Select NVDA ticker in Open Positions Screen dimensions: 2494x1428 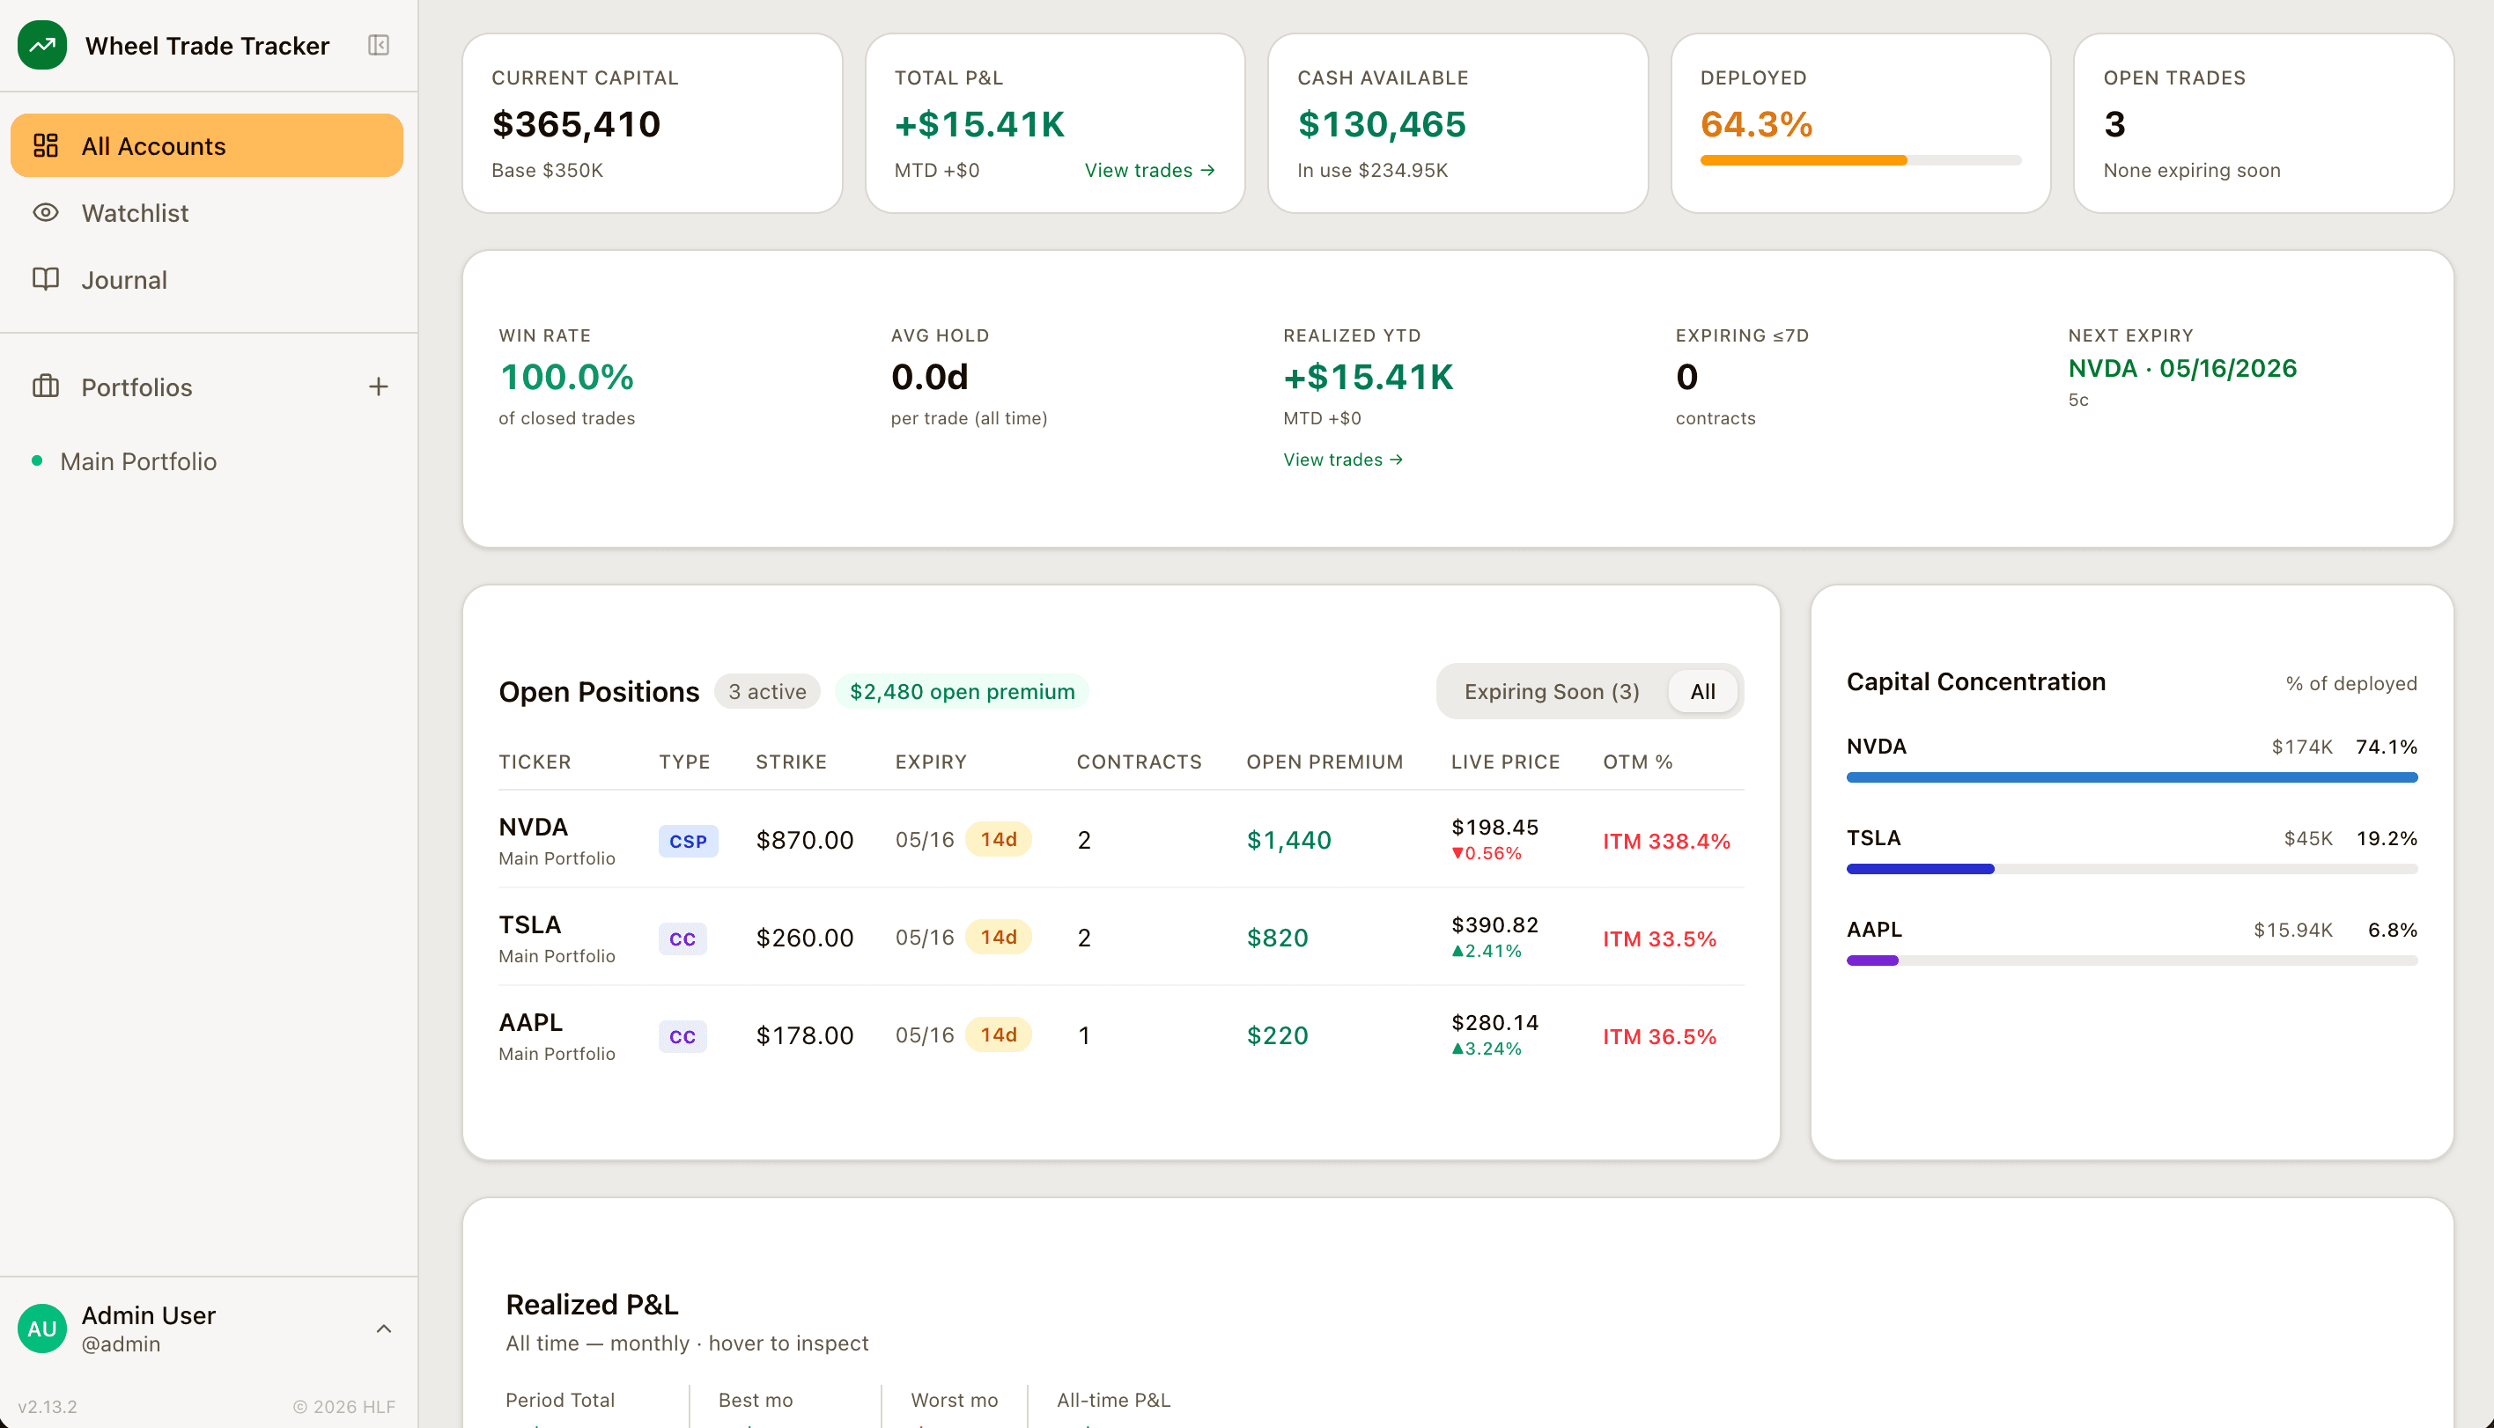(x=534, y=827)
